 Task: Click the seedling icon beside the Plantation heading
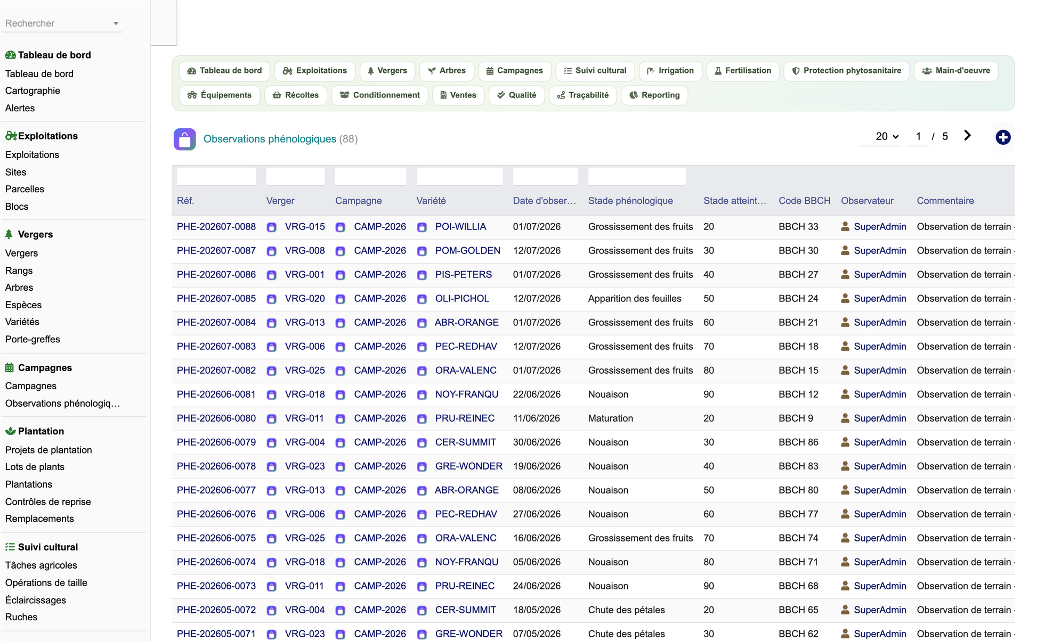click(10, 431)
